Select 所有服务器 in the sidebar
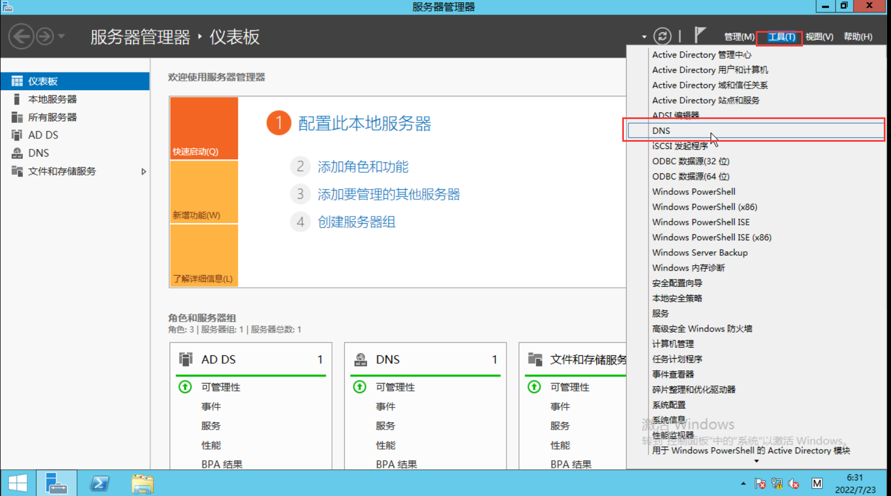Screen dimensions: 891x496 click(x=75, y=117)
